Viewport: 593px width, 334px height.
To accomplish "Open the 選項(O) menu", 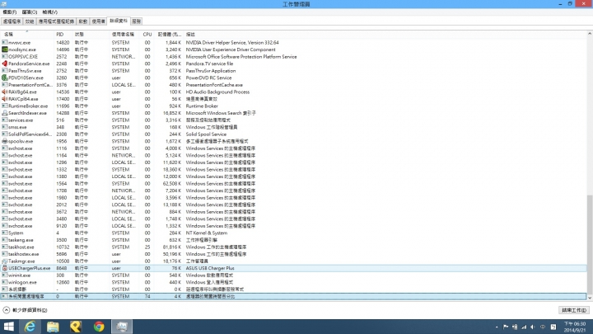I will (x=30, y=12).
